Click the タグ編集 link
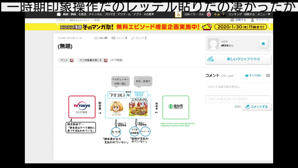The height and width of the screenshot is (168, 298). (117, 60)
